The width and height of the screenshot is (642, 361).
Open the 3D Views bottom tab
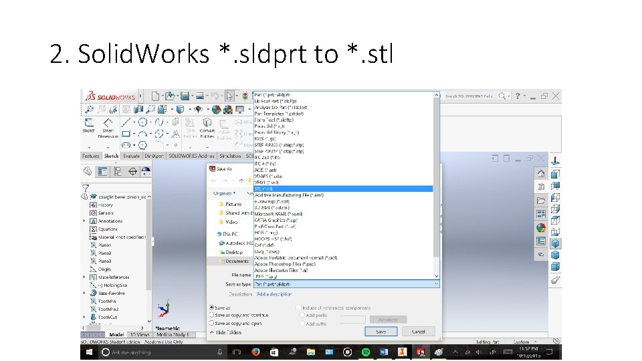pos(140,335)
